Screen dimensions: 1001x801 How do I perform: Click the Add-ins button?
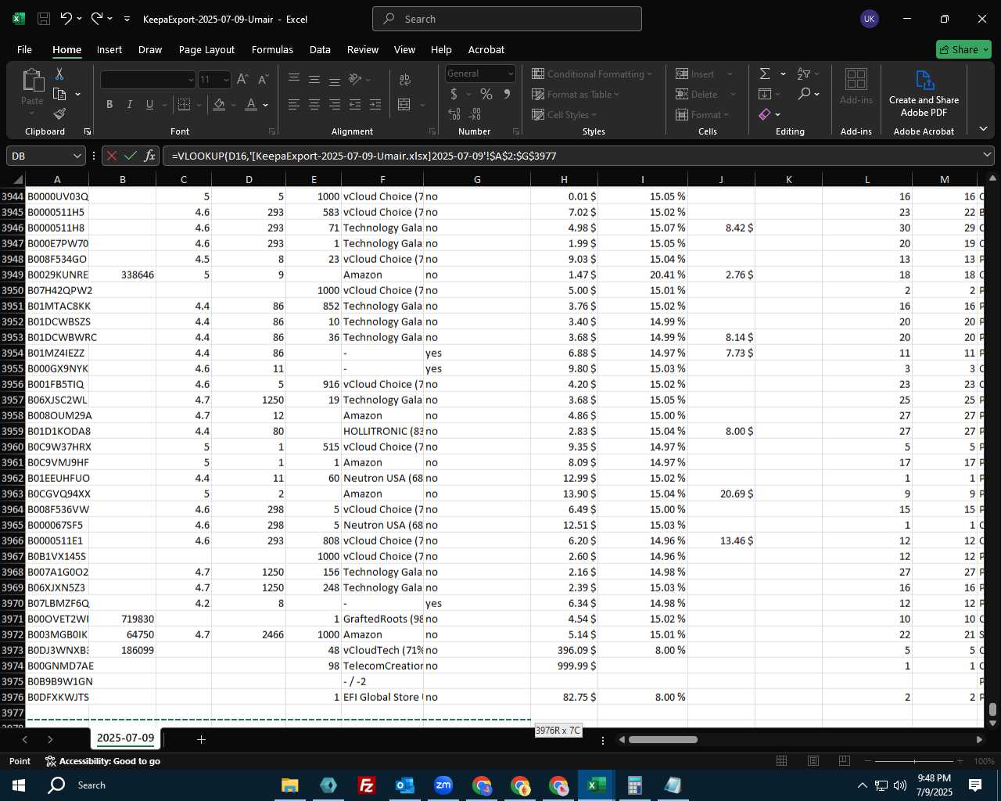(856, 87)
